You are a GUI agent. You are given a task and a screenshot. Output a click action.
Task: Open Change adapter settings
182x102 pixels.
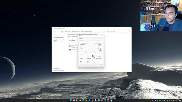pyautogui.click(x=58, y=37)
